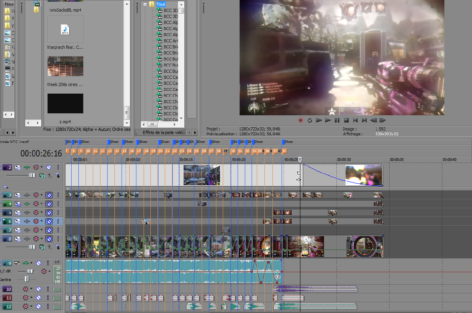
Task: Open compositing mode on track 8
Action: coord(42,247)
